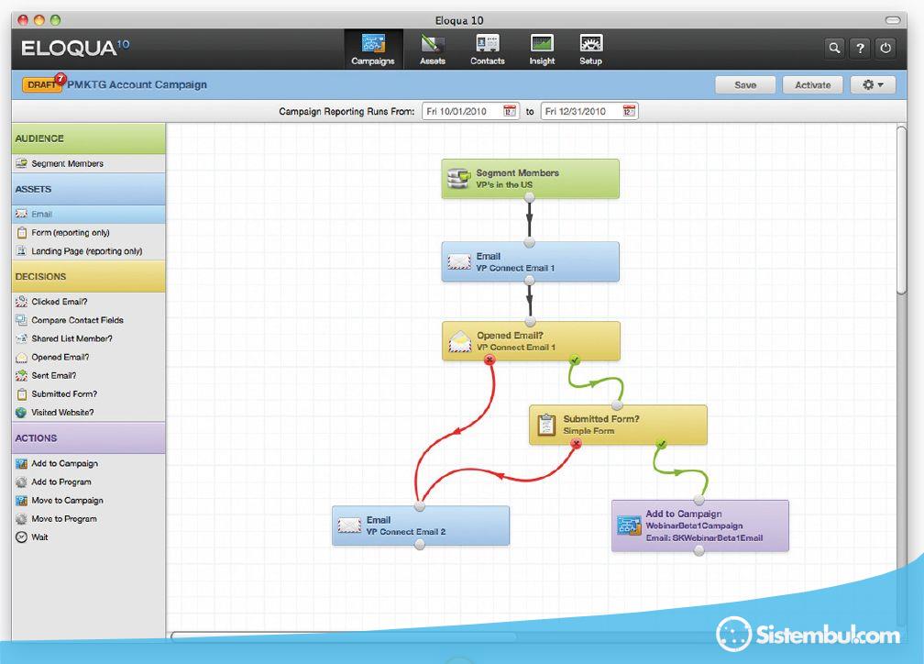Click the search magnifier icon
The height and width of the screenshot is (664, 924).
[834, 49]
